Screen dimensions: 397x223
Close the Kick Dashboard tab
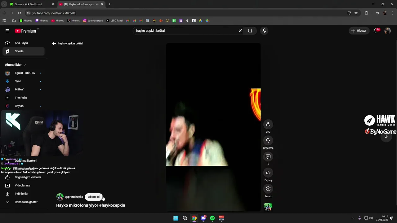pyautogui.click(x=53, y=4)
